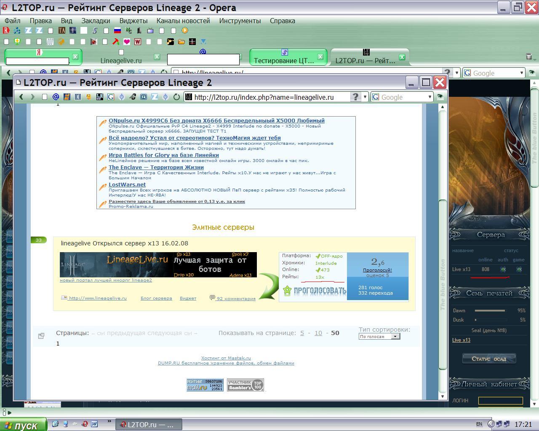
Task: Launch Word from the quick launch bar
Action: click(94, 424)
